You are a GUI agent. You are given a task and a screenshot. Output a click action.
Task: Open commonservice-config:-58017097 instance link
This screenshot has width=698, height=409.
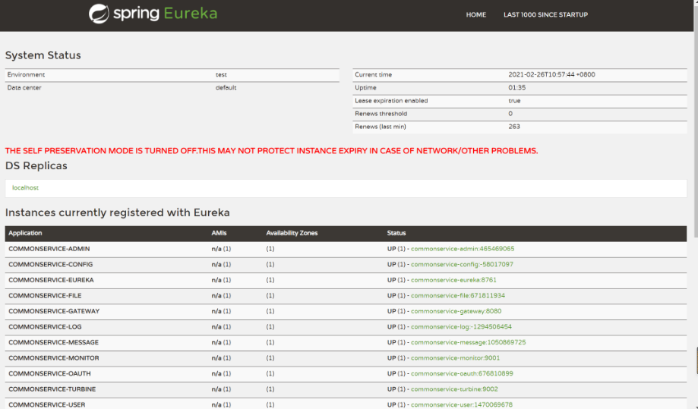coord(462,264)
